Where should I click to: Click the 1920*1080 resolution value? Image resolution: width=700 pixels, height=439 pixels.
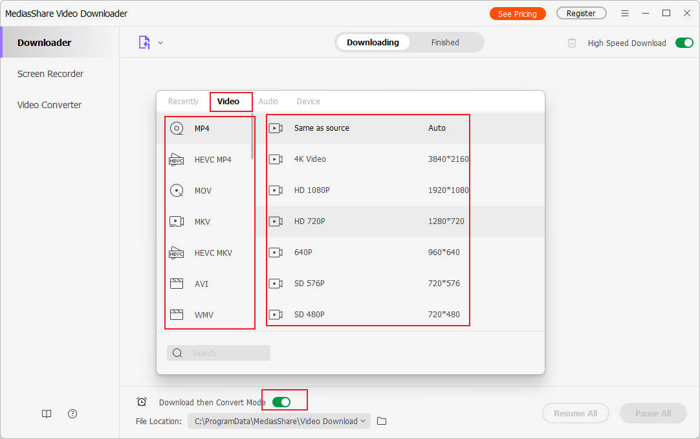click(448, 190)
